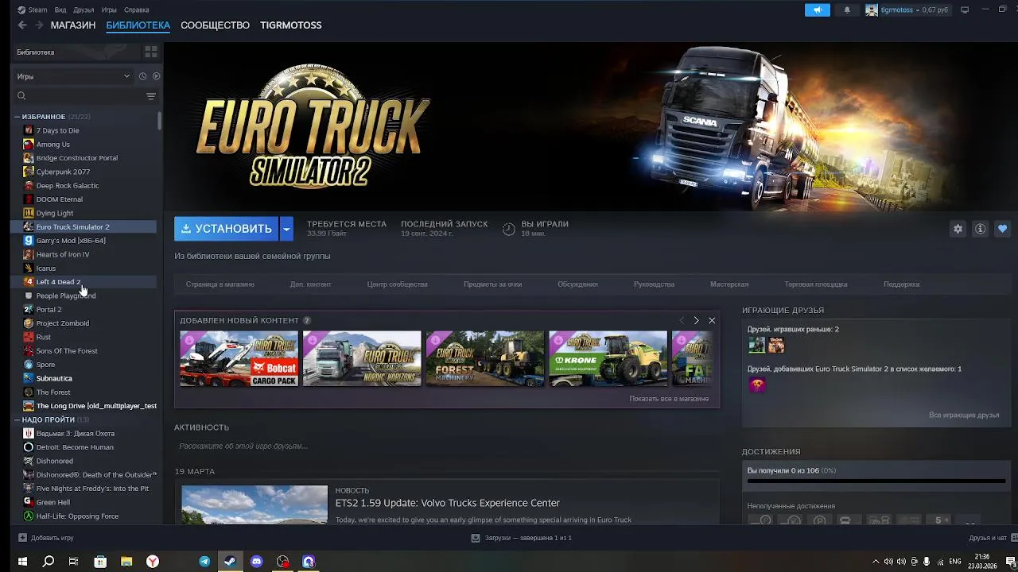Open 'Доп. контент' link
Viewport: 1018px width, 572px height.
[311, 284]
